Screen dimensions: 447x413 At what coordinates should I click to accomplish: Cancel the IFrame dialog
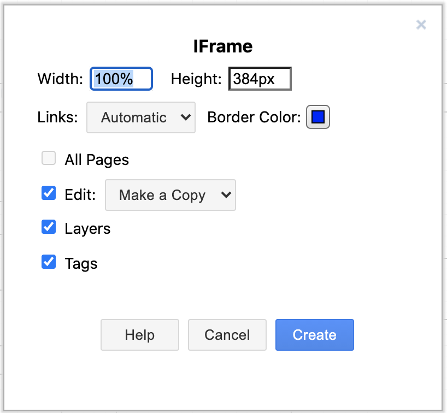227,335
